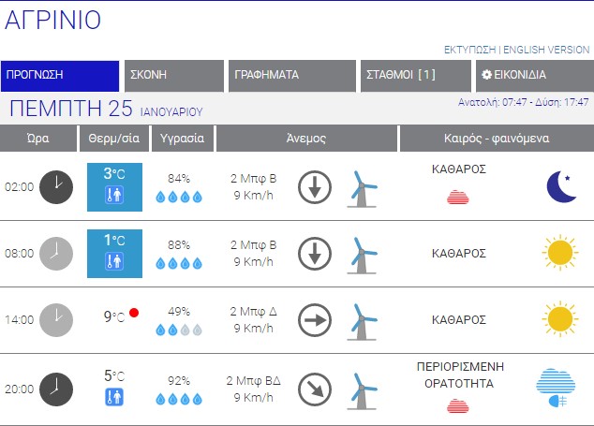Click the red dot next to 9°C
Screen dimensions: 594x426
pyautogui.click(x=135, y=313)
